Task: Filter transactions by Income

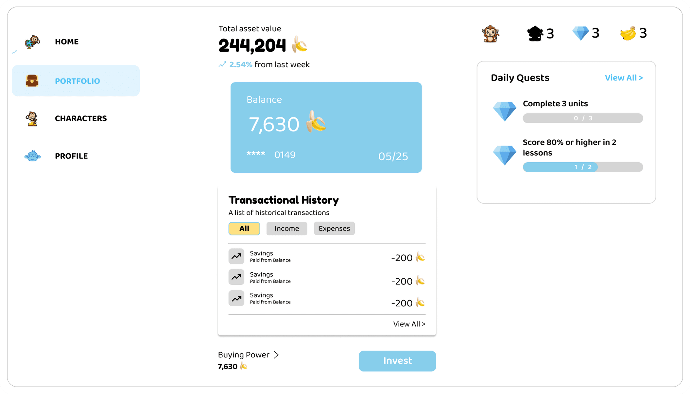Action: [x=286, y=228]
